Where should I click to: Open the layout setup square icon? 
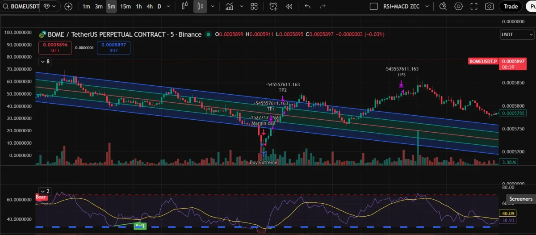point(374,7)
